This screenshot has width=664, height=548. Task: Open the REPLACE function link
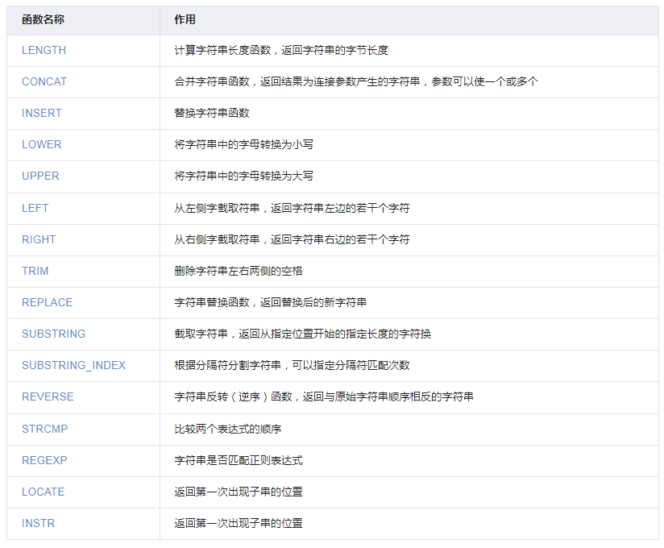[47, 302]
